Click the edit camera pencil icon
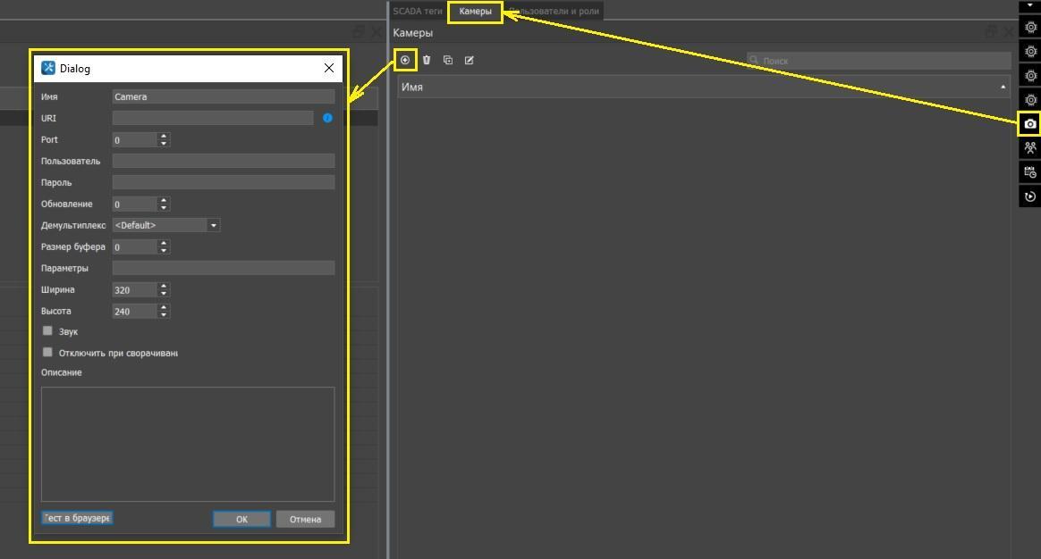 tap(470, 60)
